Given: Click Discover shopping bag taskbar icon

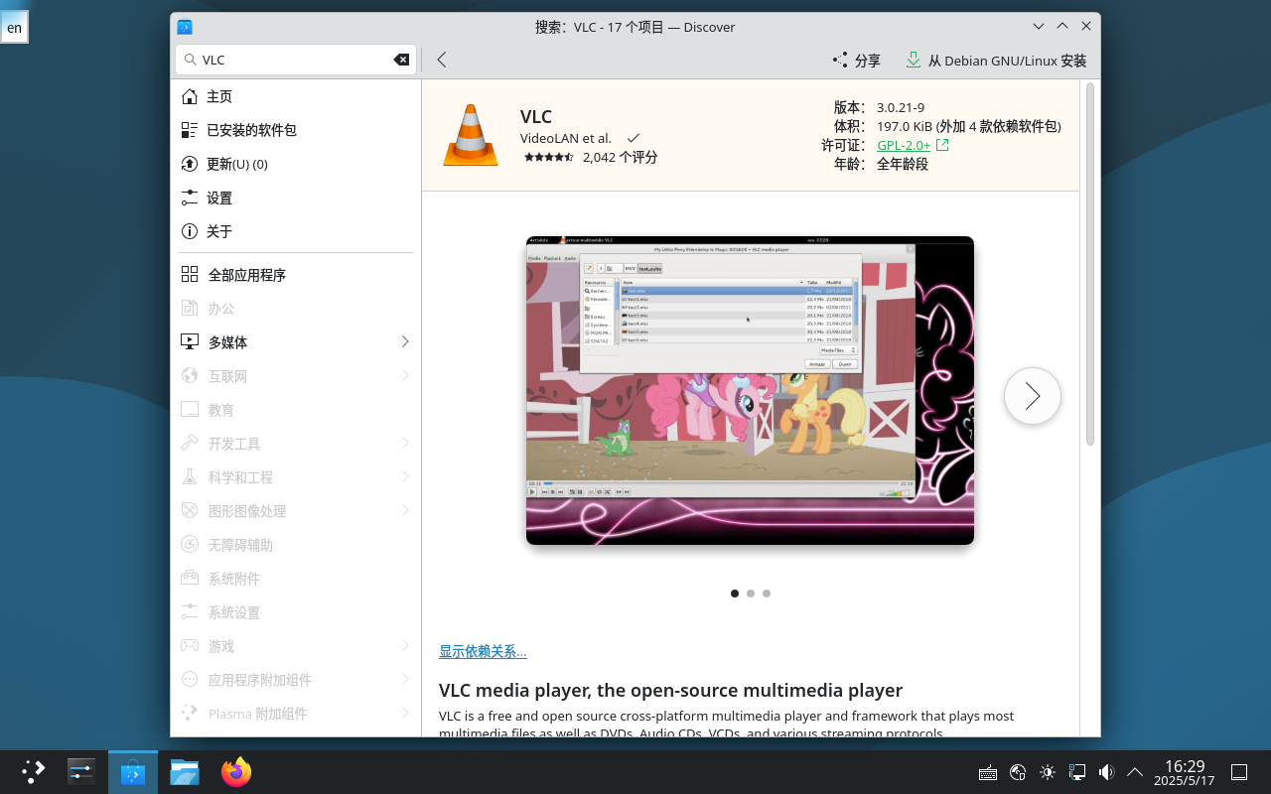Looking at the screenshot, I should point(133,772).
